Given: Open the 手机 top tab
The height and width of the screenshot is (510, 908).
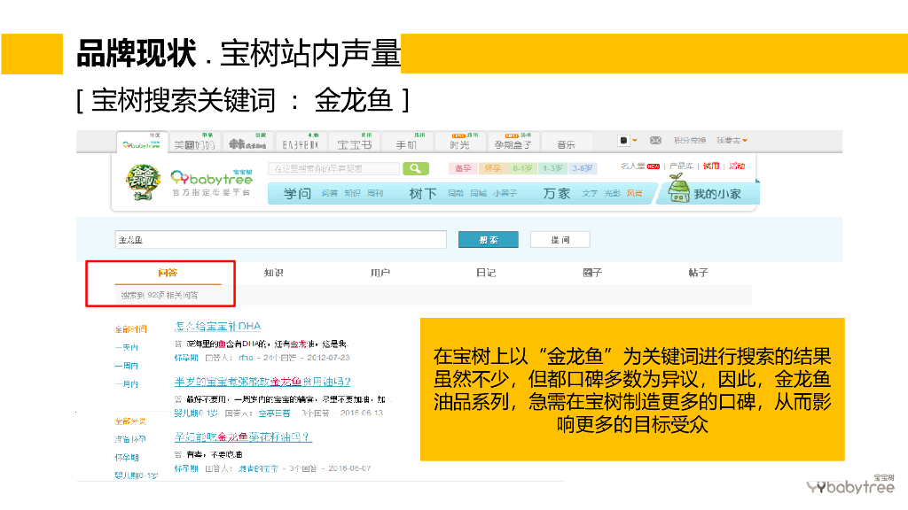Looking at the screenshot, I should coord(406,143).
